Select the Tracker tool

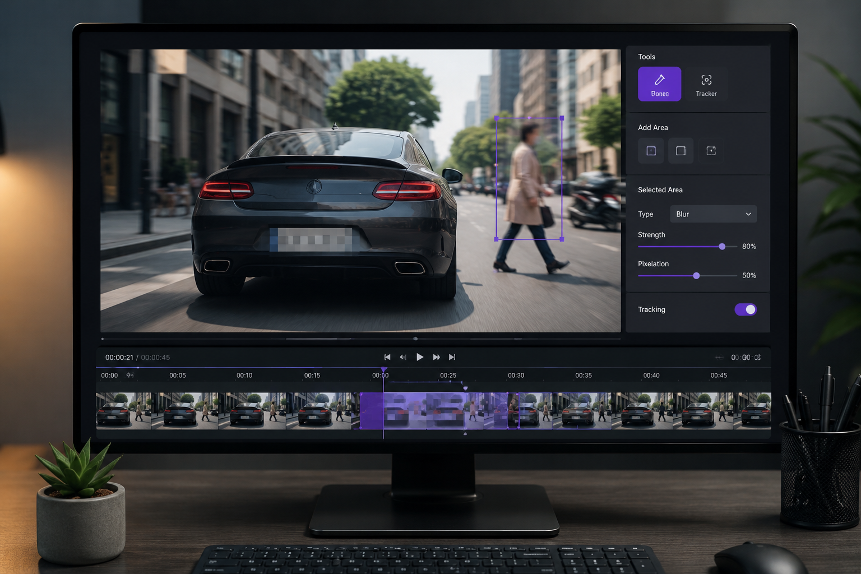click(706, 84)
